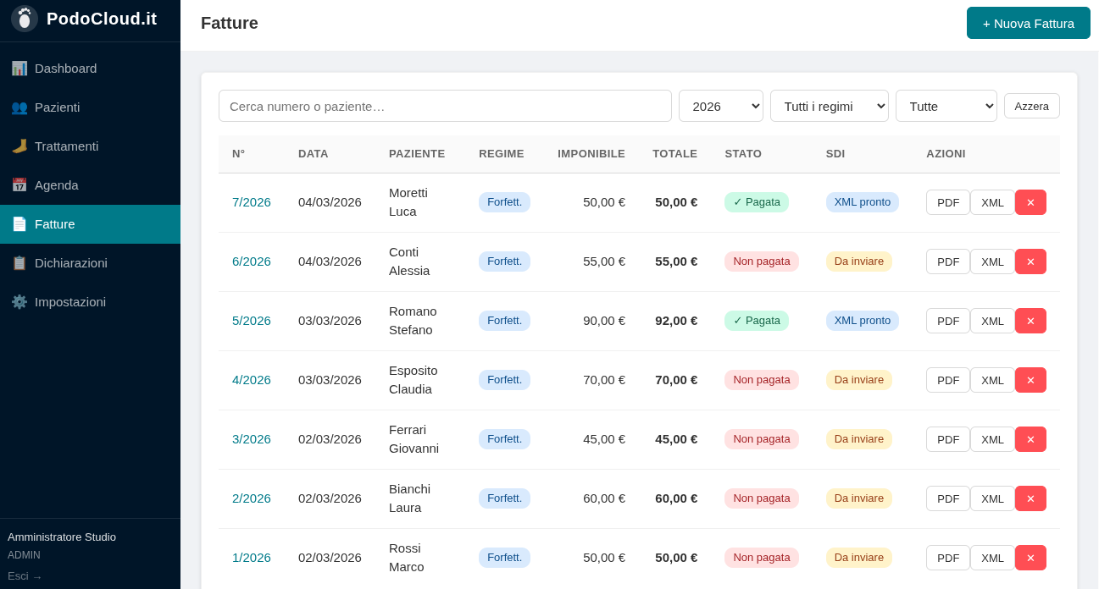Click Forfett. badge in Ferrari Giovanni row
1099x589 pixels.
[x=504, y=439]
